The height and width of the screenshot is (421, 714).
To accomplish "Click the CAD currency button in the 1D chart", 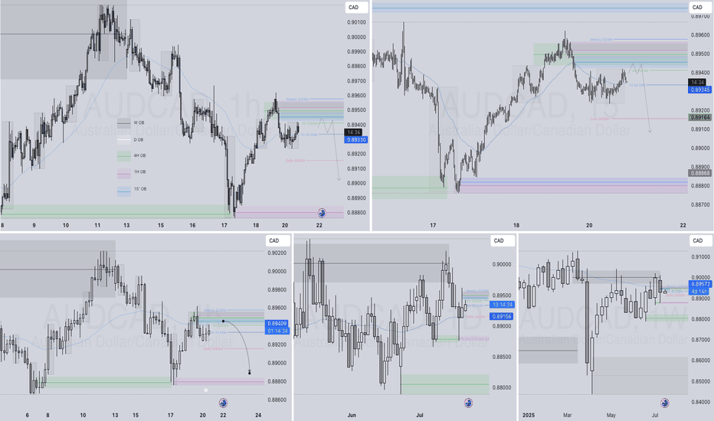I will tap(502, 241).
